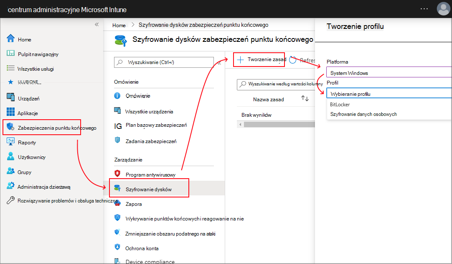Open Program antywirusowy label
This screenshot has height=264, width=452.
click(x=150, y=175)
